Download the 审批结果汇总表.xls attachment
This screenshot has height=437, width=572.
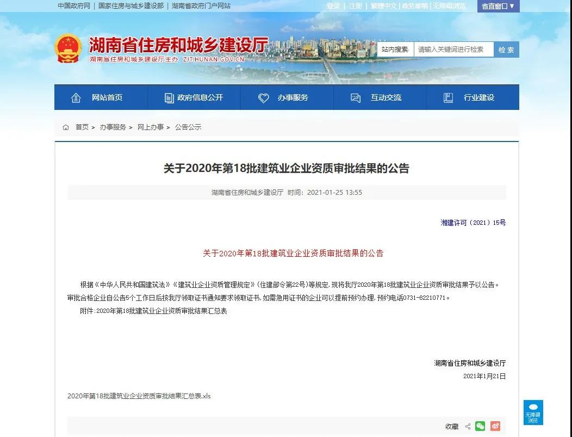(x=139, y=396)
